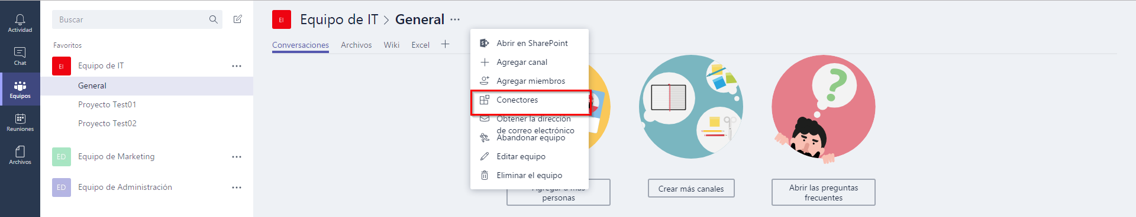Add a new tab with plus icon

coord(446,44)
